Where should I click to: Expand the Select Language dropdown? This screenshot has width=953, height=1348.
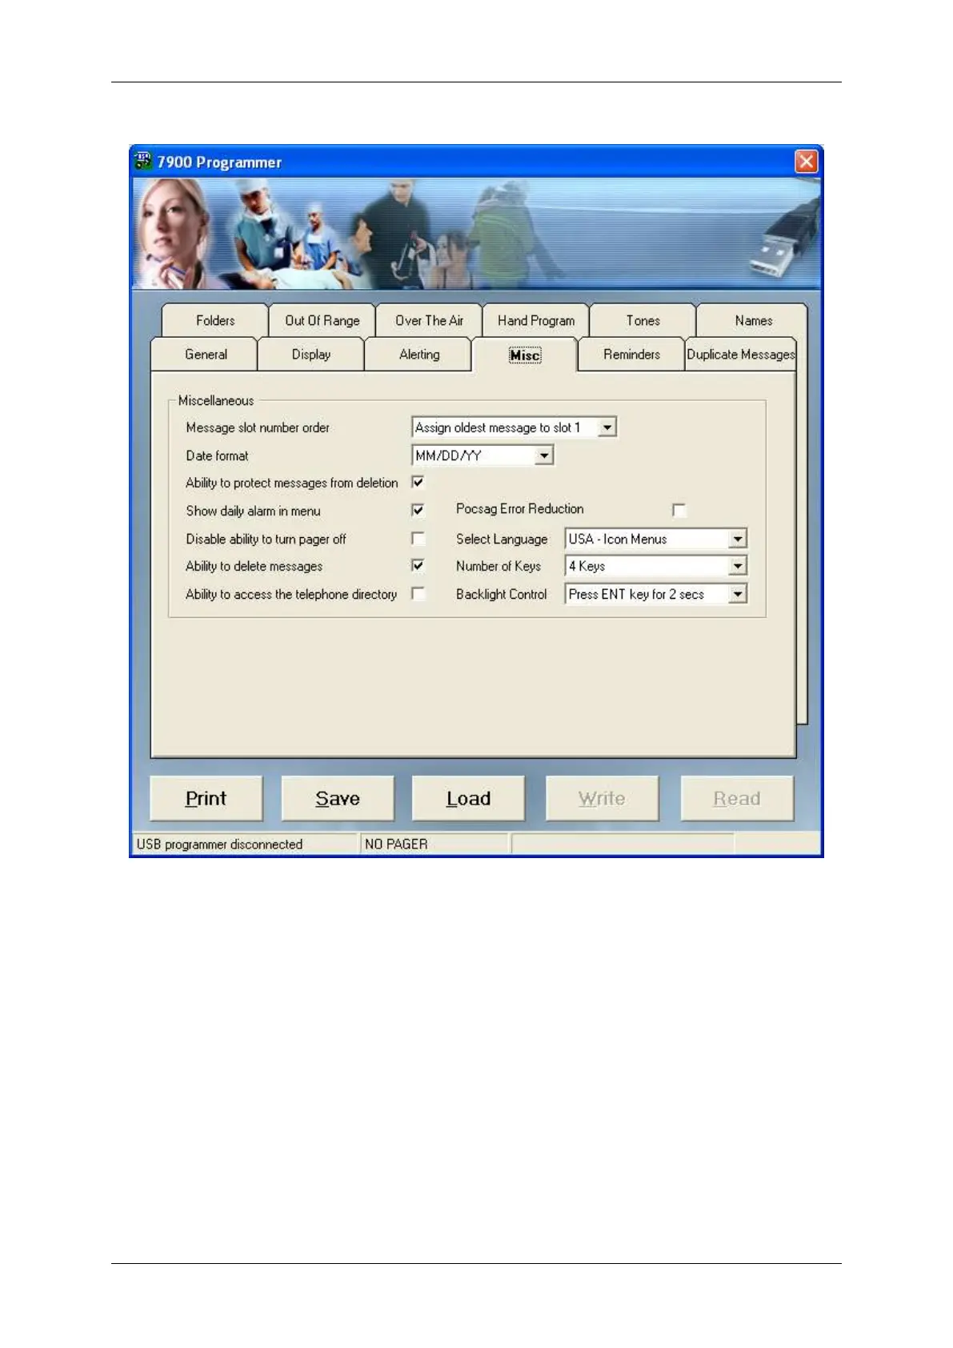tap(738, 539)
